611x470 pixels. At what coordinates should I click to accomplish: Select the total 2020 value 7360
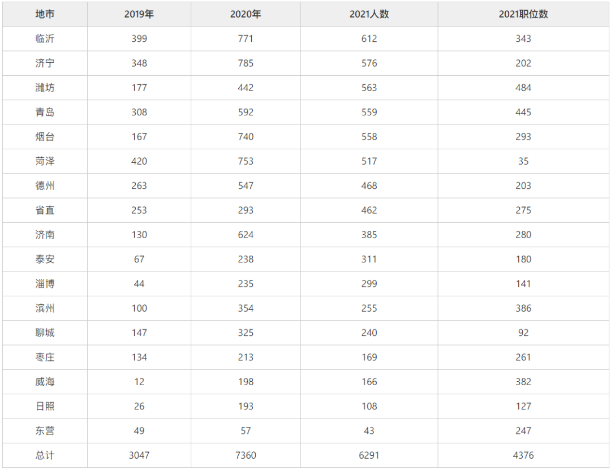point(246,456)
